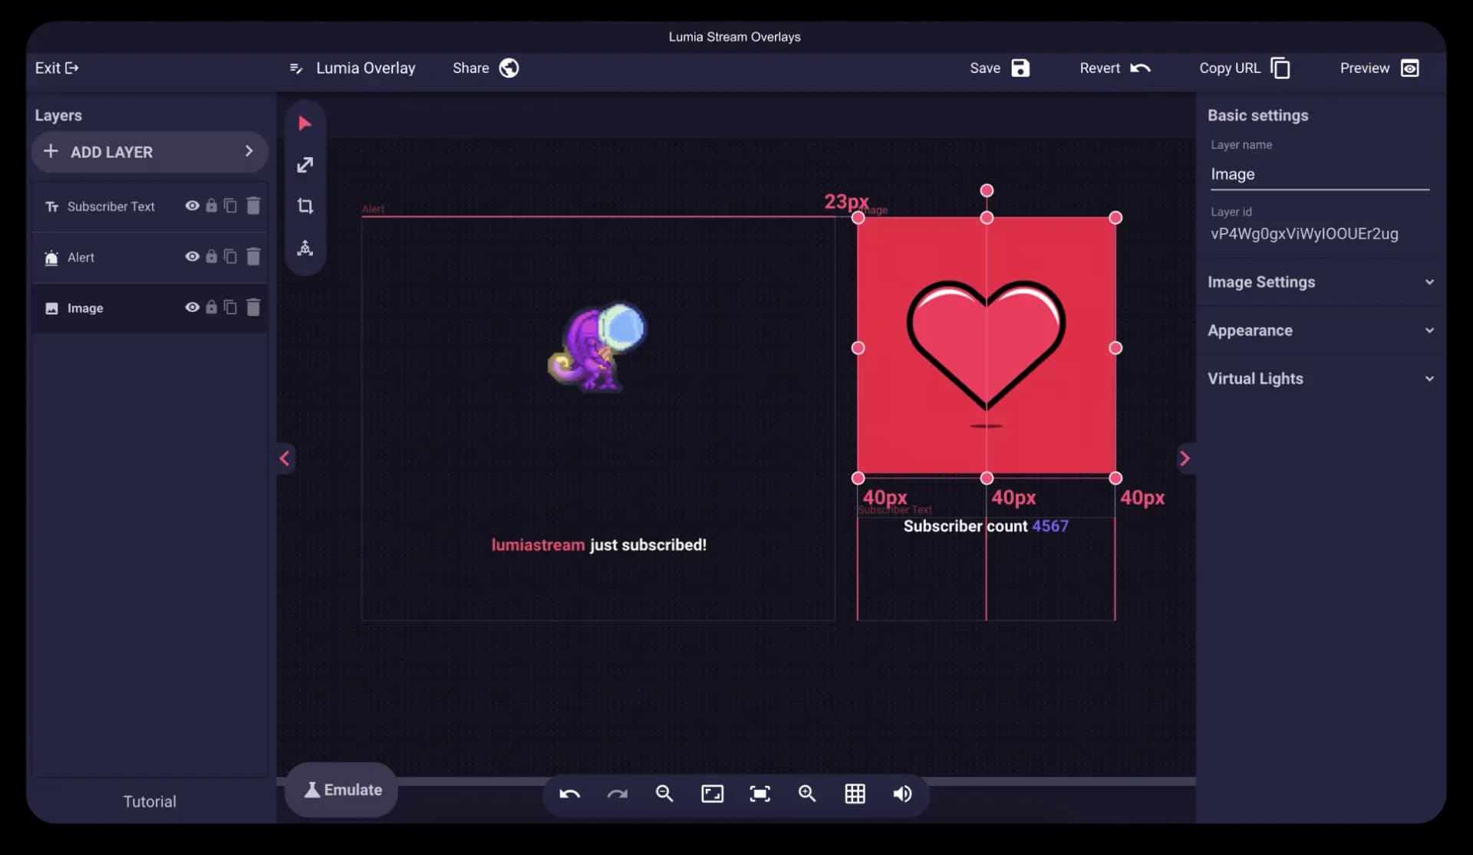Collapse the right settings panel
Image resolution: width=1473 pixels, height=855 pixels.
pyautogui.click(x=1185, y=459)
